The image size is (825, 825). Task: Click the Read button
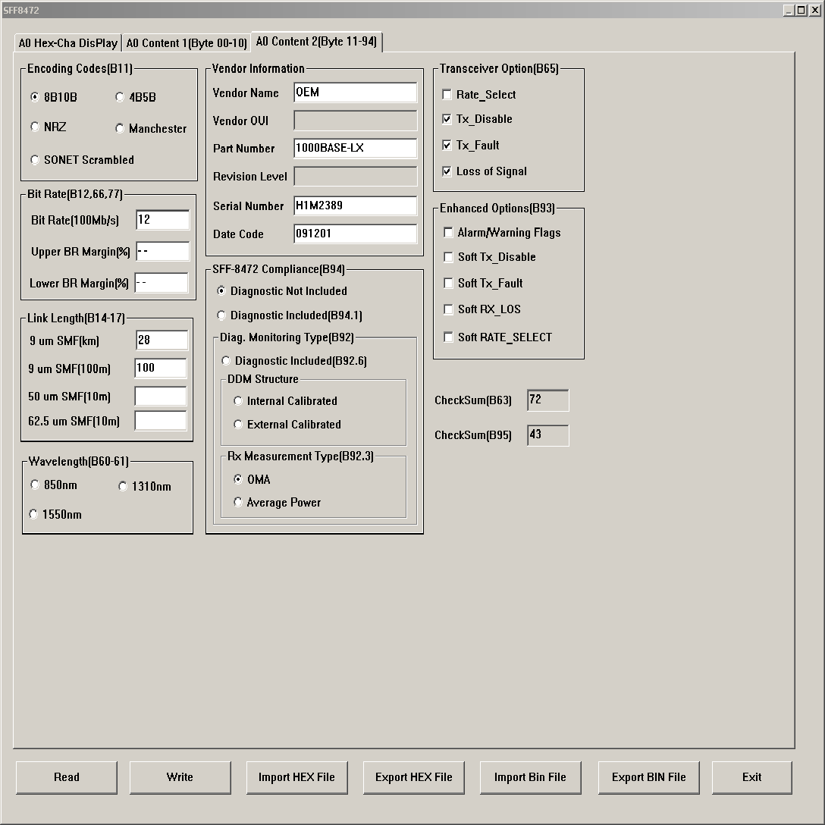tap(66, 777)
